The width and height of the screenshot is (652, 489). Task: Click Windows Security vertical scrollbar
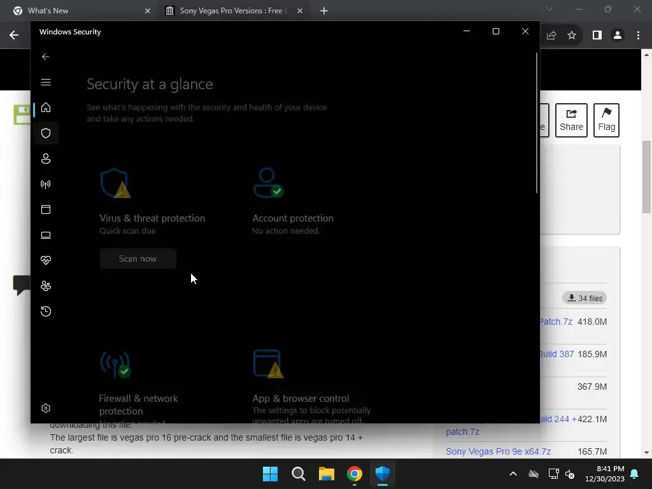click(537, 123)
